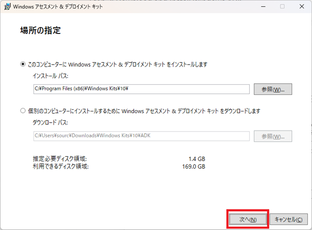Click the 推定必要ディスク領域 label

tap(60, 159)
